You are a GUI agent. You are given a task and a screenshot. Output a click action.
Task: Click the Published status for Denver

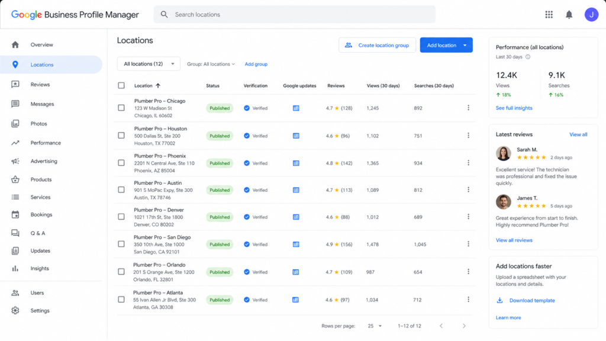tap(220, 217)
